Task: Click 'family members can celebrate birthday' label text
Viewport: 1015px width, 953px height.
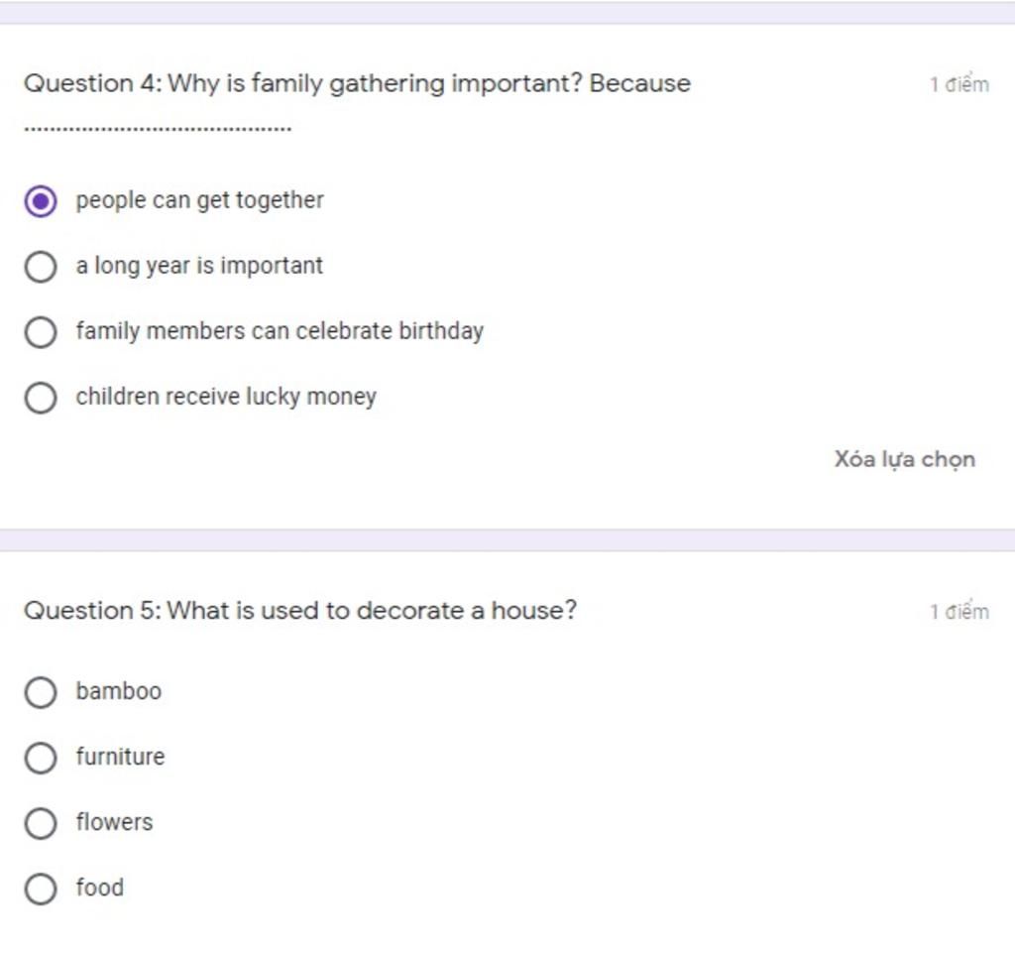Action: coord(280,331)
